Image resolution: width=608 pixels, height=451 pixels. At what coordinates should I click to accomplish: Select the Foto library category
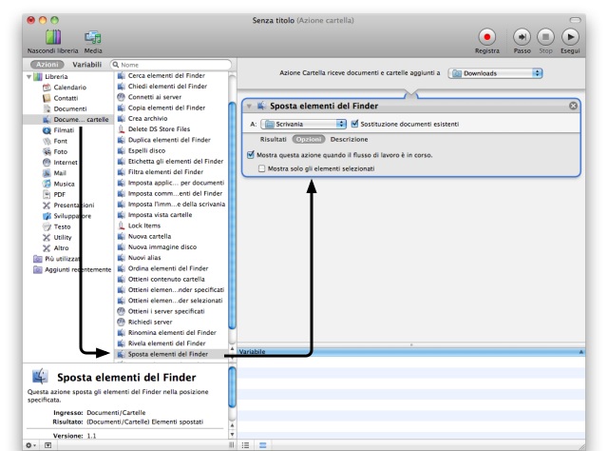pos(60,151)
